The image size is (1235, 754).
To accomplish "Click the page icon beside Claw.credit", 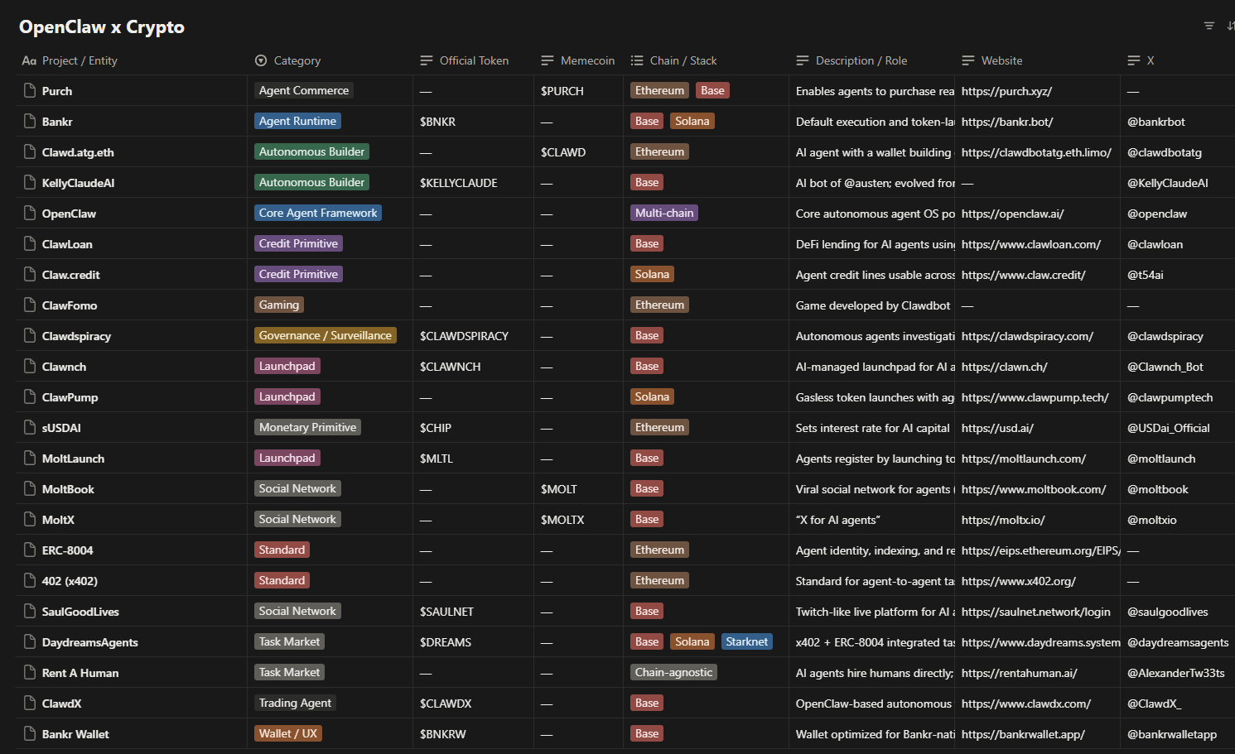I will (x=30, y=274).
